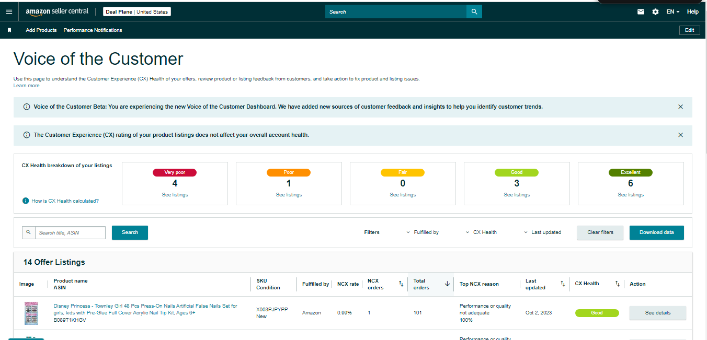
Task: Sort by NCX orders column arrows
Action: [401, 284]
